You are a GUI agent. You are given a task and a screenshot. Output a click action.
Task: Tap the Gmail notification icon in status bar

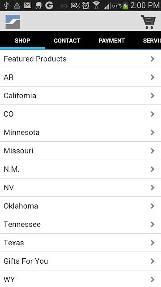[28, 5]
